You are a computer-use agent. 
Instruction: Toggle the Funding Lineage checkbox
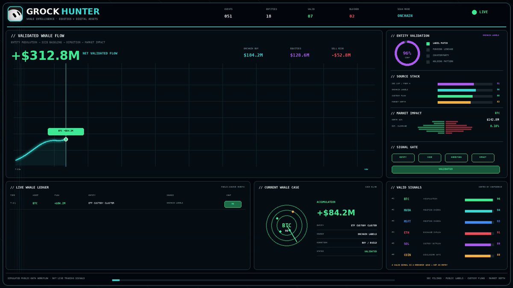[x=428, y=49]
